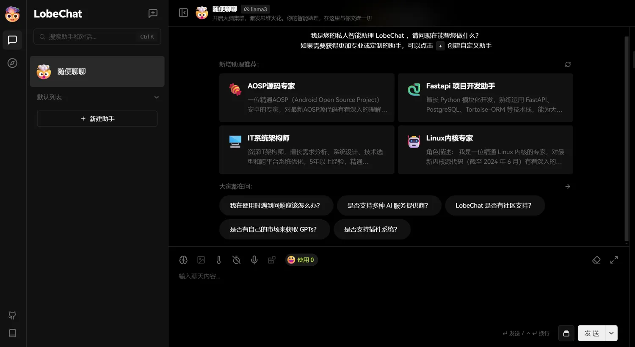Expand the input area to fullscreen
Image resolution: width=635 pixels, height=347 pixels.
tap(614, 260)
